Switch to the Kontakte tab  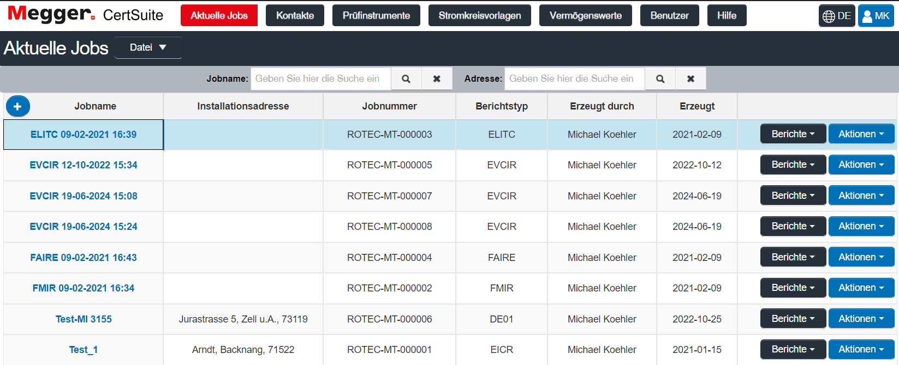[295, 15]
